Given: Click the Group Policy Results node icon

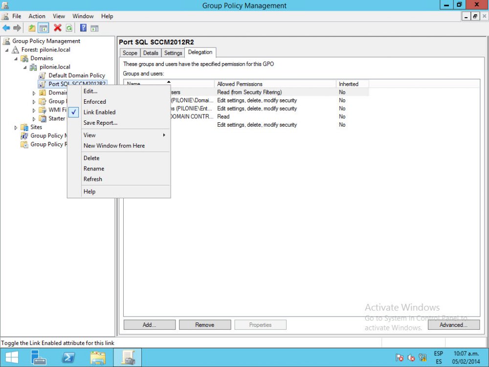Looking at the screenshot, I should coord(24,144).
